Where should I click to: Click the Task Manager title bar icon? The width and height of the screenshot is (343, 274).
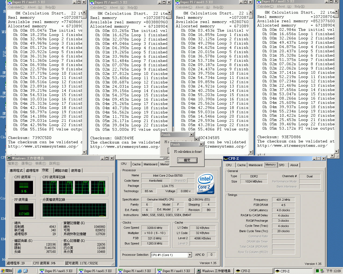pyautogui.click(x=9, y=158)
